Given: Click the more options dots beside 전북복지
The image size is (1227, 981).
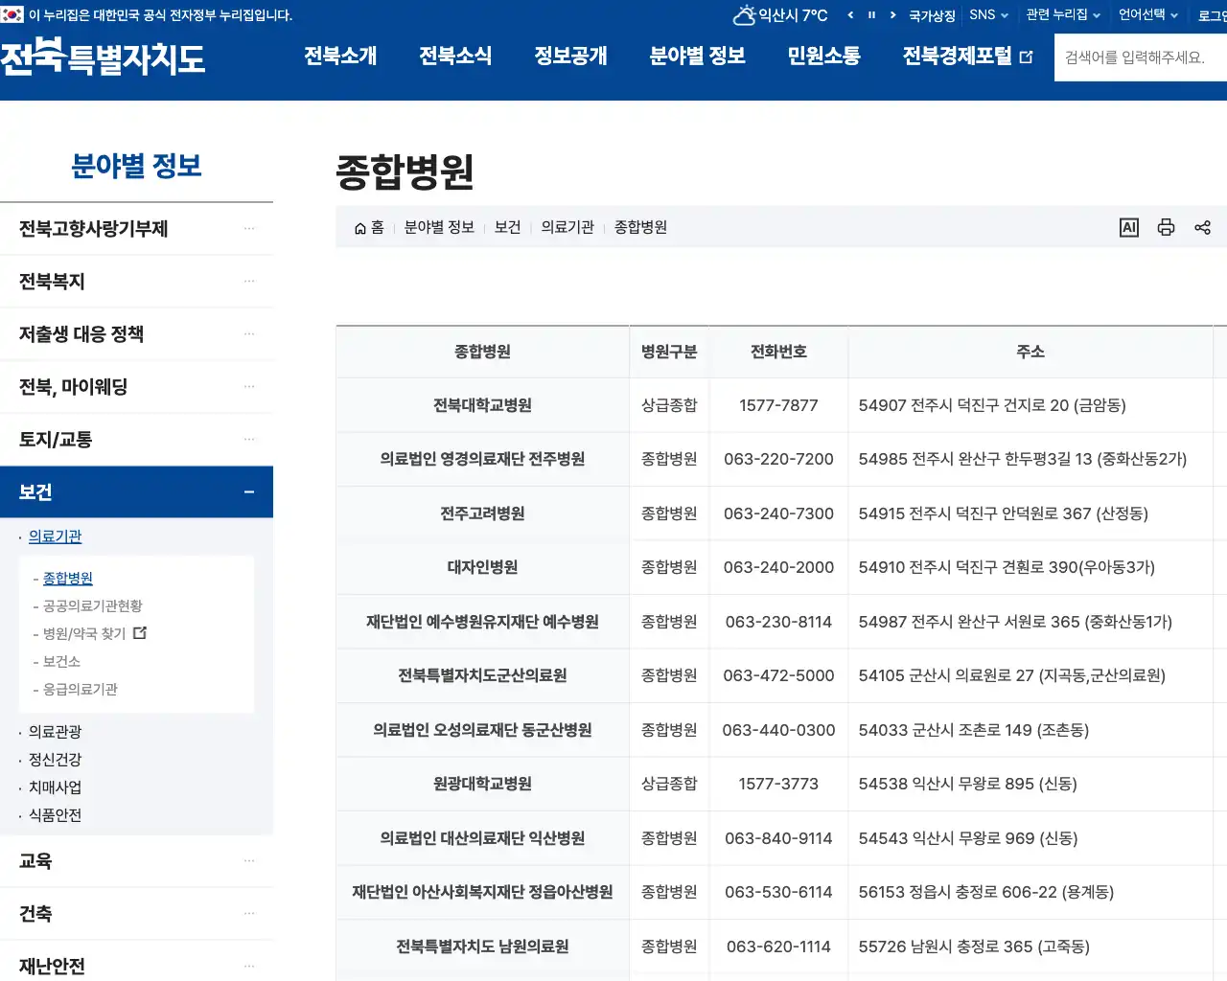Looking at the screenshot, I should [x=249, y=281].
